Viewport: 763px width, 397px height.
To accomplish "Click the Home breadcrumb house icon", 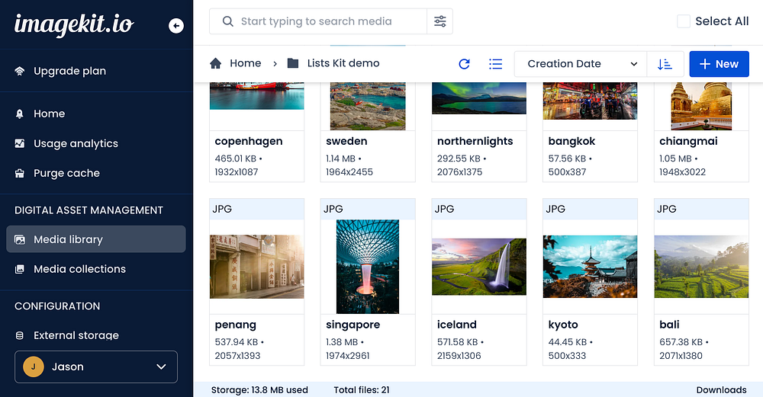I will pos(216,63).
